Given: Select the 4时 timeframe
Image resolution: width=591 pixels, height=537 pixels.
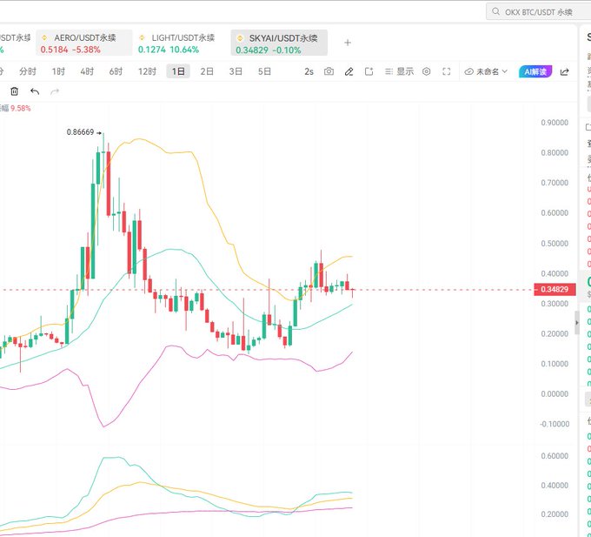Looking at the screenshot, I should tap(87, 71).
